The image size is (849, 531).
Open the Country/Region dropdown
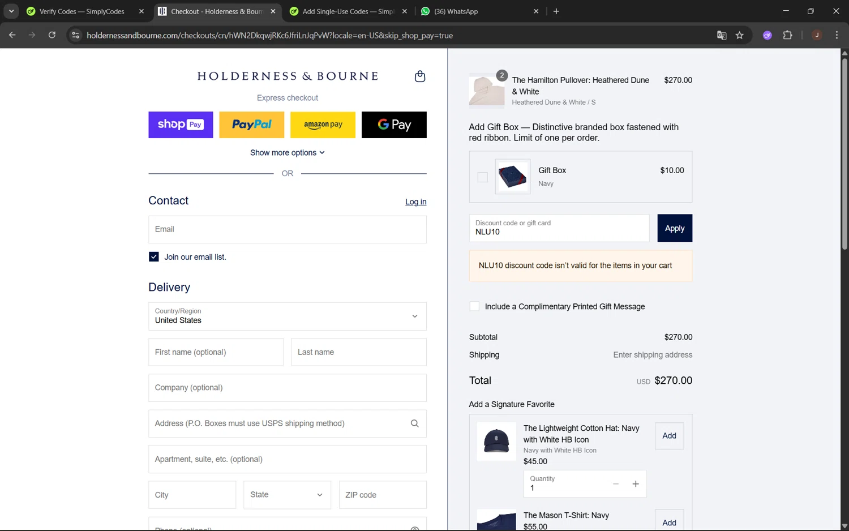(x=288, y=316)
